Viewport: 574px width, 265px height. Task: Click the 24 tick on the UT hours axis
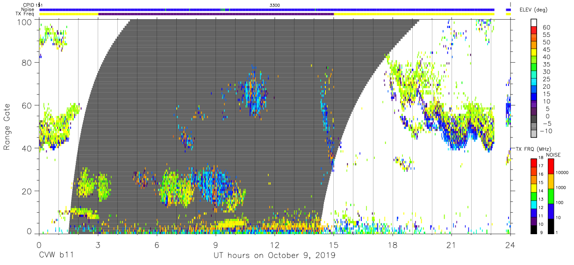tap(510, 245)
